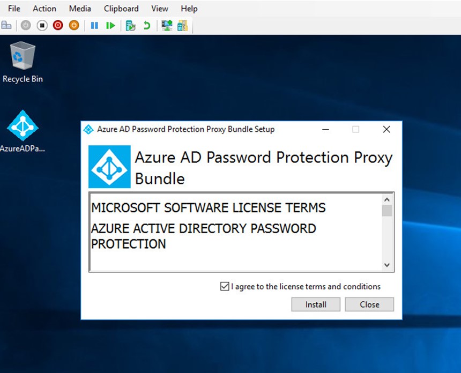
Task: Open the Action menu
Action: point(44,9)
